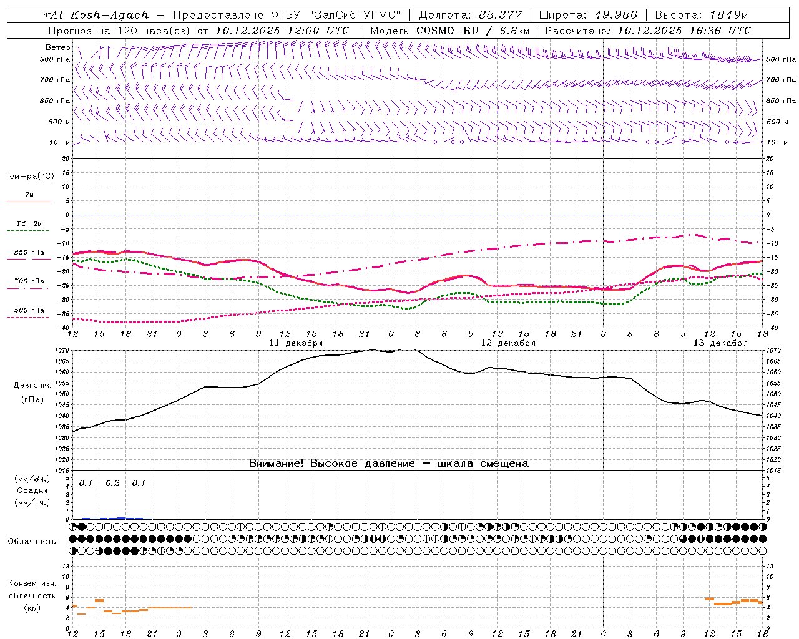
Task: Click the 13 декабря date label
Action: (720, 343)
